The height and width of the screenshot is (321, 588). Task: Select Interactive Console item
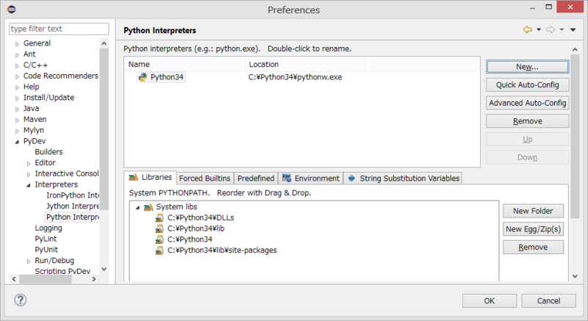tap(67, 173)
